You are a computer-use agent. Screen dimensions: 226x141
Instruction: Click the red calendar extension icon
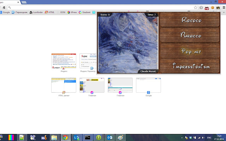point(207,8)
